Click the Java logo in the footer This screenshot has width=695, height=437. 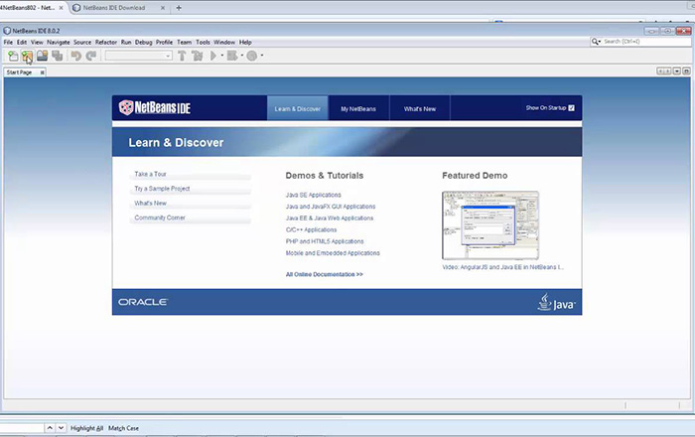[x=556, y=302]
